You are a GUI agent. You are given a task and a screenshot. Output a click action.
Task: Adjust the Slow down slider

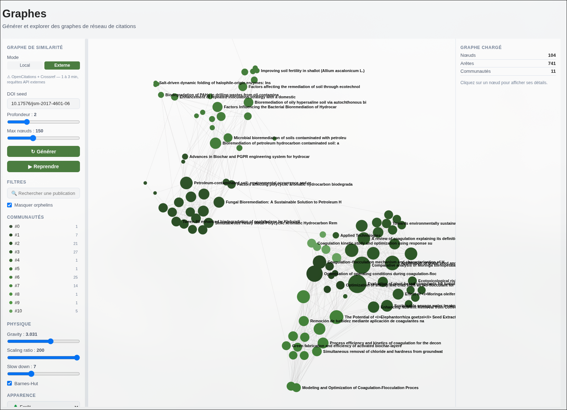(x=43, y=374)
